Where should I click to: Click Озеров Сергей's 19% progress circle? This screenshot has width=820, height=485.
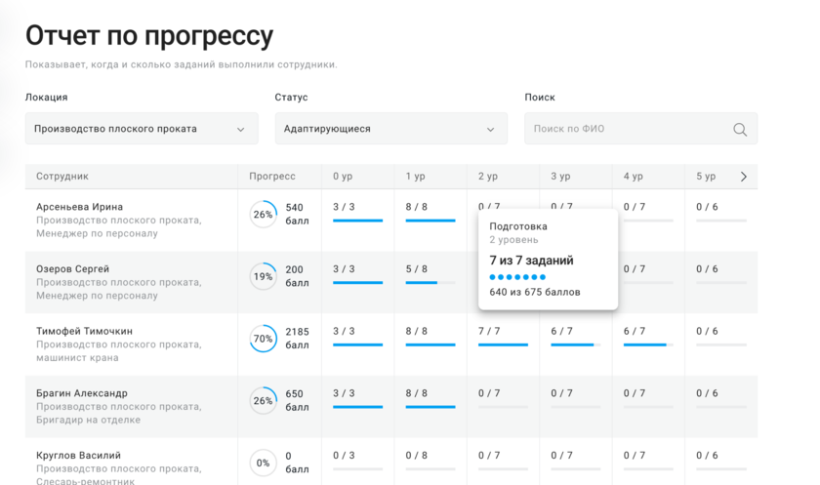[263, 276]
